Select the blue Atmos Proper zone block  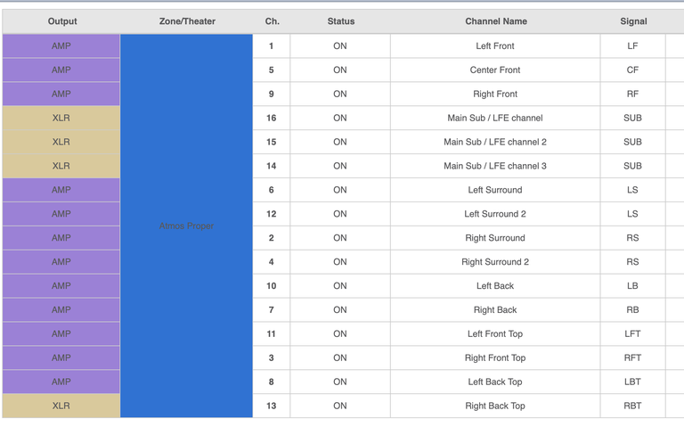(187, 226)
